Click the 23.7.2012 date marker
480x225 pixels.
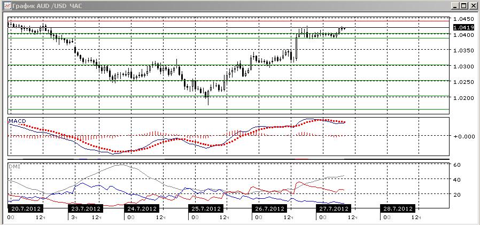(86, 209)
